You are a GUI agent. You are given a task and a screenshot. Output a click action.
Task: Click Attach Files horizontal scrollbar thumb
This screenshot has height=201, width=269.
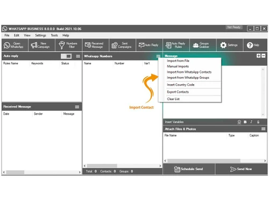click(204, 161)
